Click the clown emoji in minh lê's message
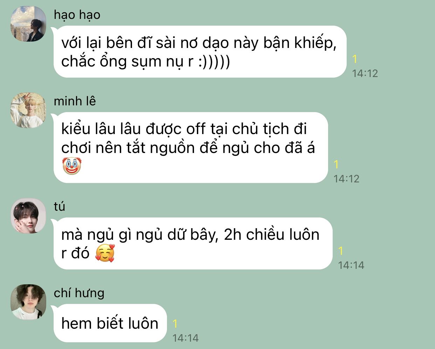This screenshot has width=435, height=349. [72, 166]
